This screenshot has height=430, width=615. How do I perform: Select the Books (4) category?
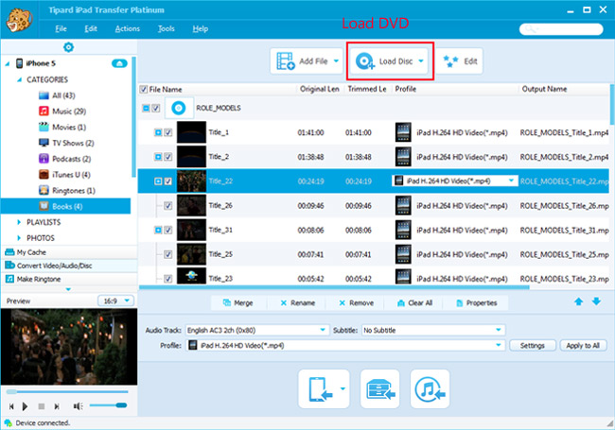(x=65, y=206)
